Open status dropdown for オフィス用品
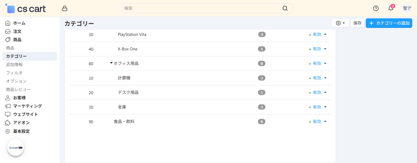The width and height of the screenshot is (417, 163). [x=318, y=63]
